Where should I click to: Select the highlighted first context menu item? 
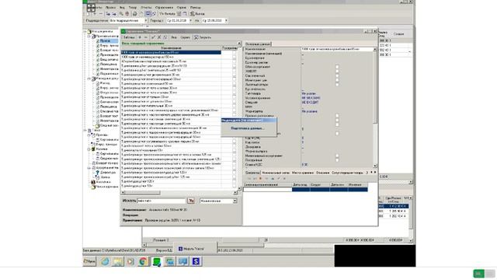[248, 121]
